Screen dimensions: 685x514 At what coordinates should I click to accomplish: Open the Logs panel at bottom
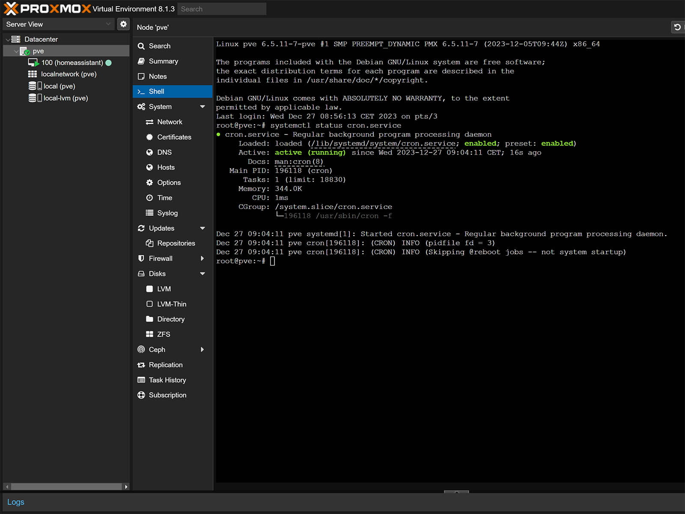(x=16, y=502)
